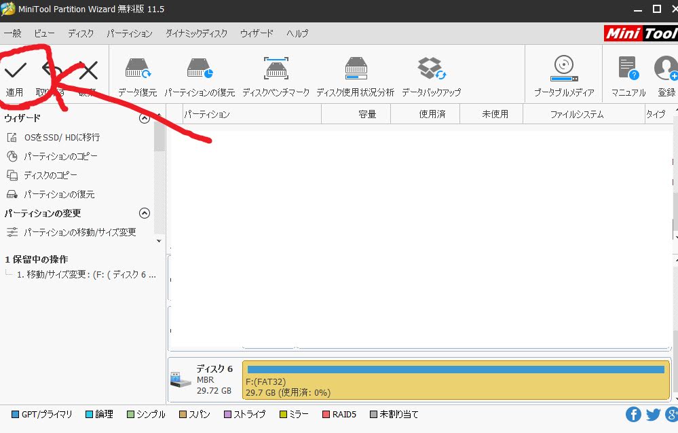Collapse the パーティションの変更 section
Viewport: 678px width, 433px height.
pyautogui.click(x=145, y=213)
